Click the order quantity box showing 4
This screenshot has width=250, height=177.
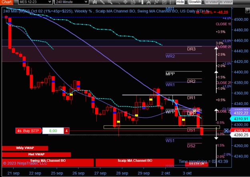click(x=66, y=131)
